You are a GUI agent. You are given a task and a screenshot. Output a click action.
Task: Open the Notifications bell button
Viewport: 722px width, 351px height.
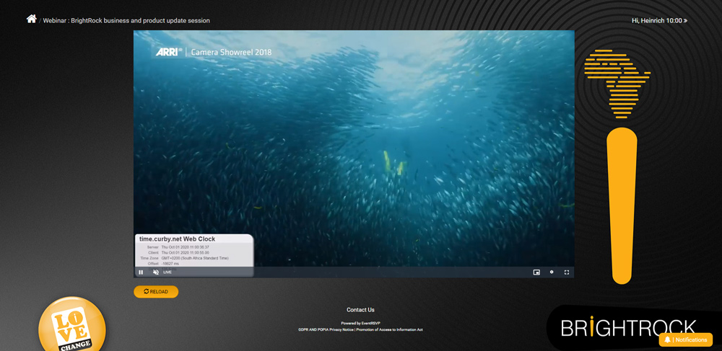[x=685, y=339]
